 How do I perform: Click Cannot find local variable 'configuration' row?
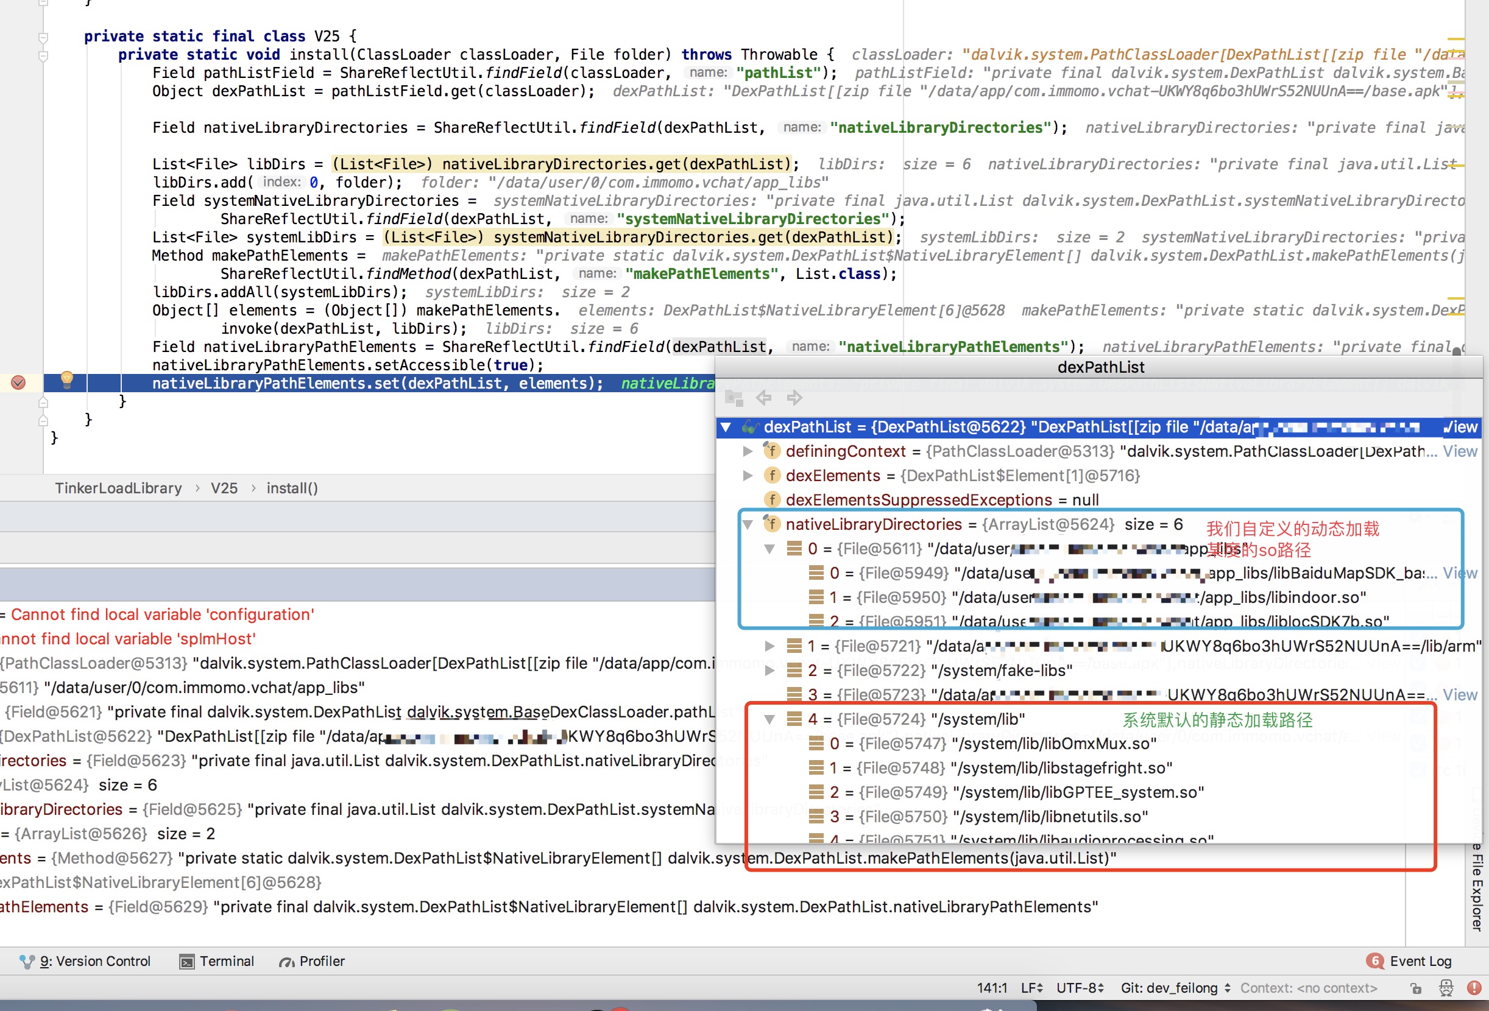tap(358, 615)
